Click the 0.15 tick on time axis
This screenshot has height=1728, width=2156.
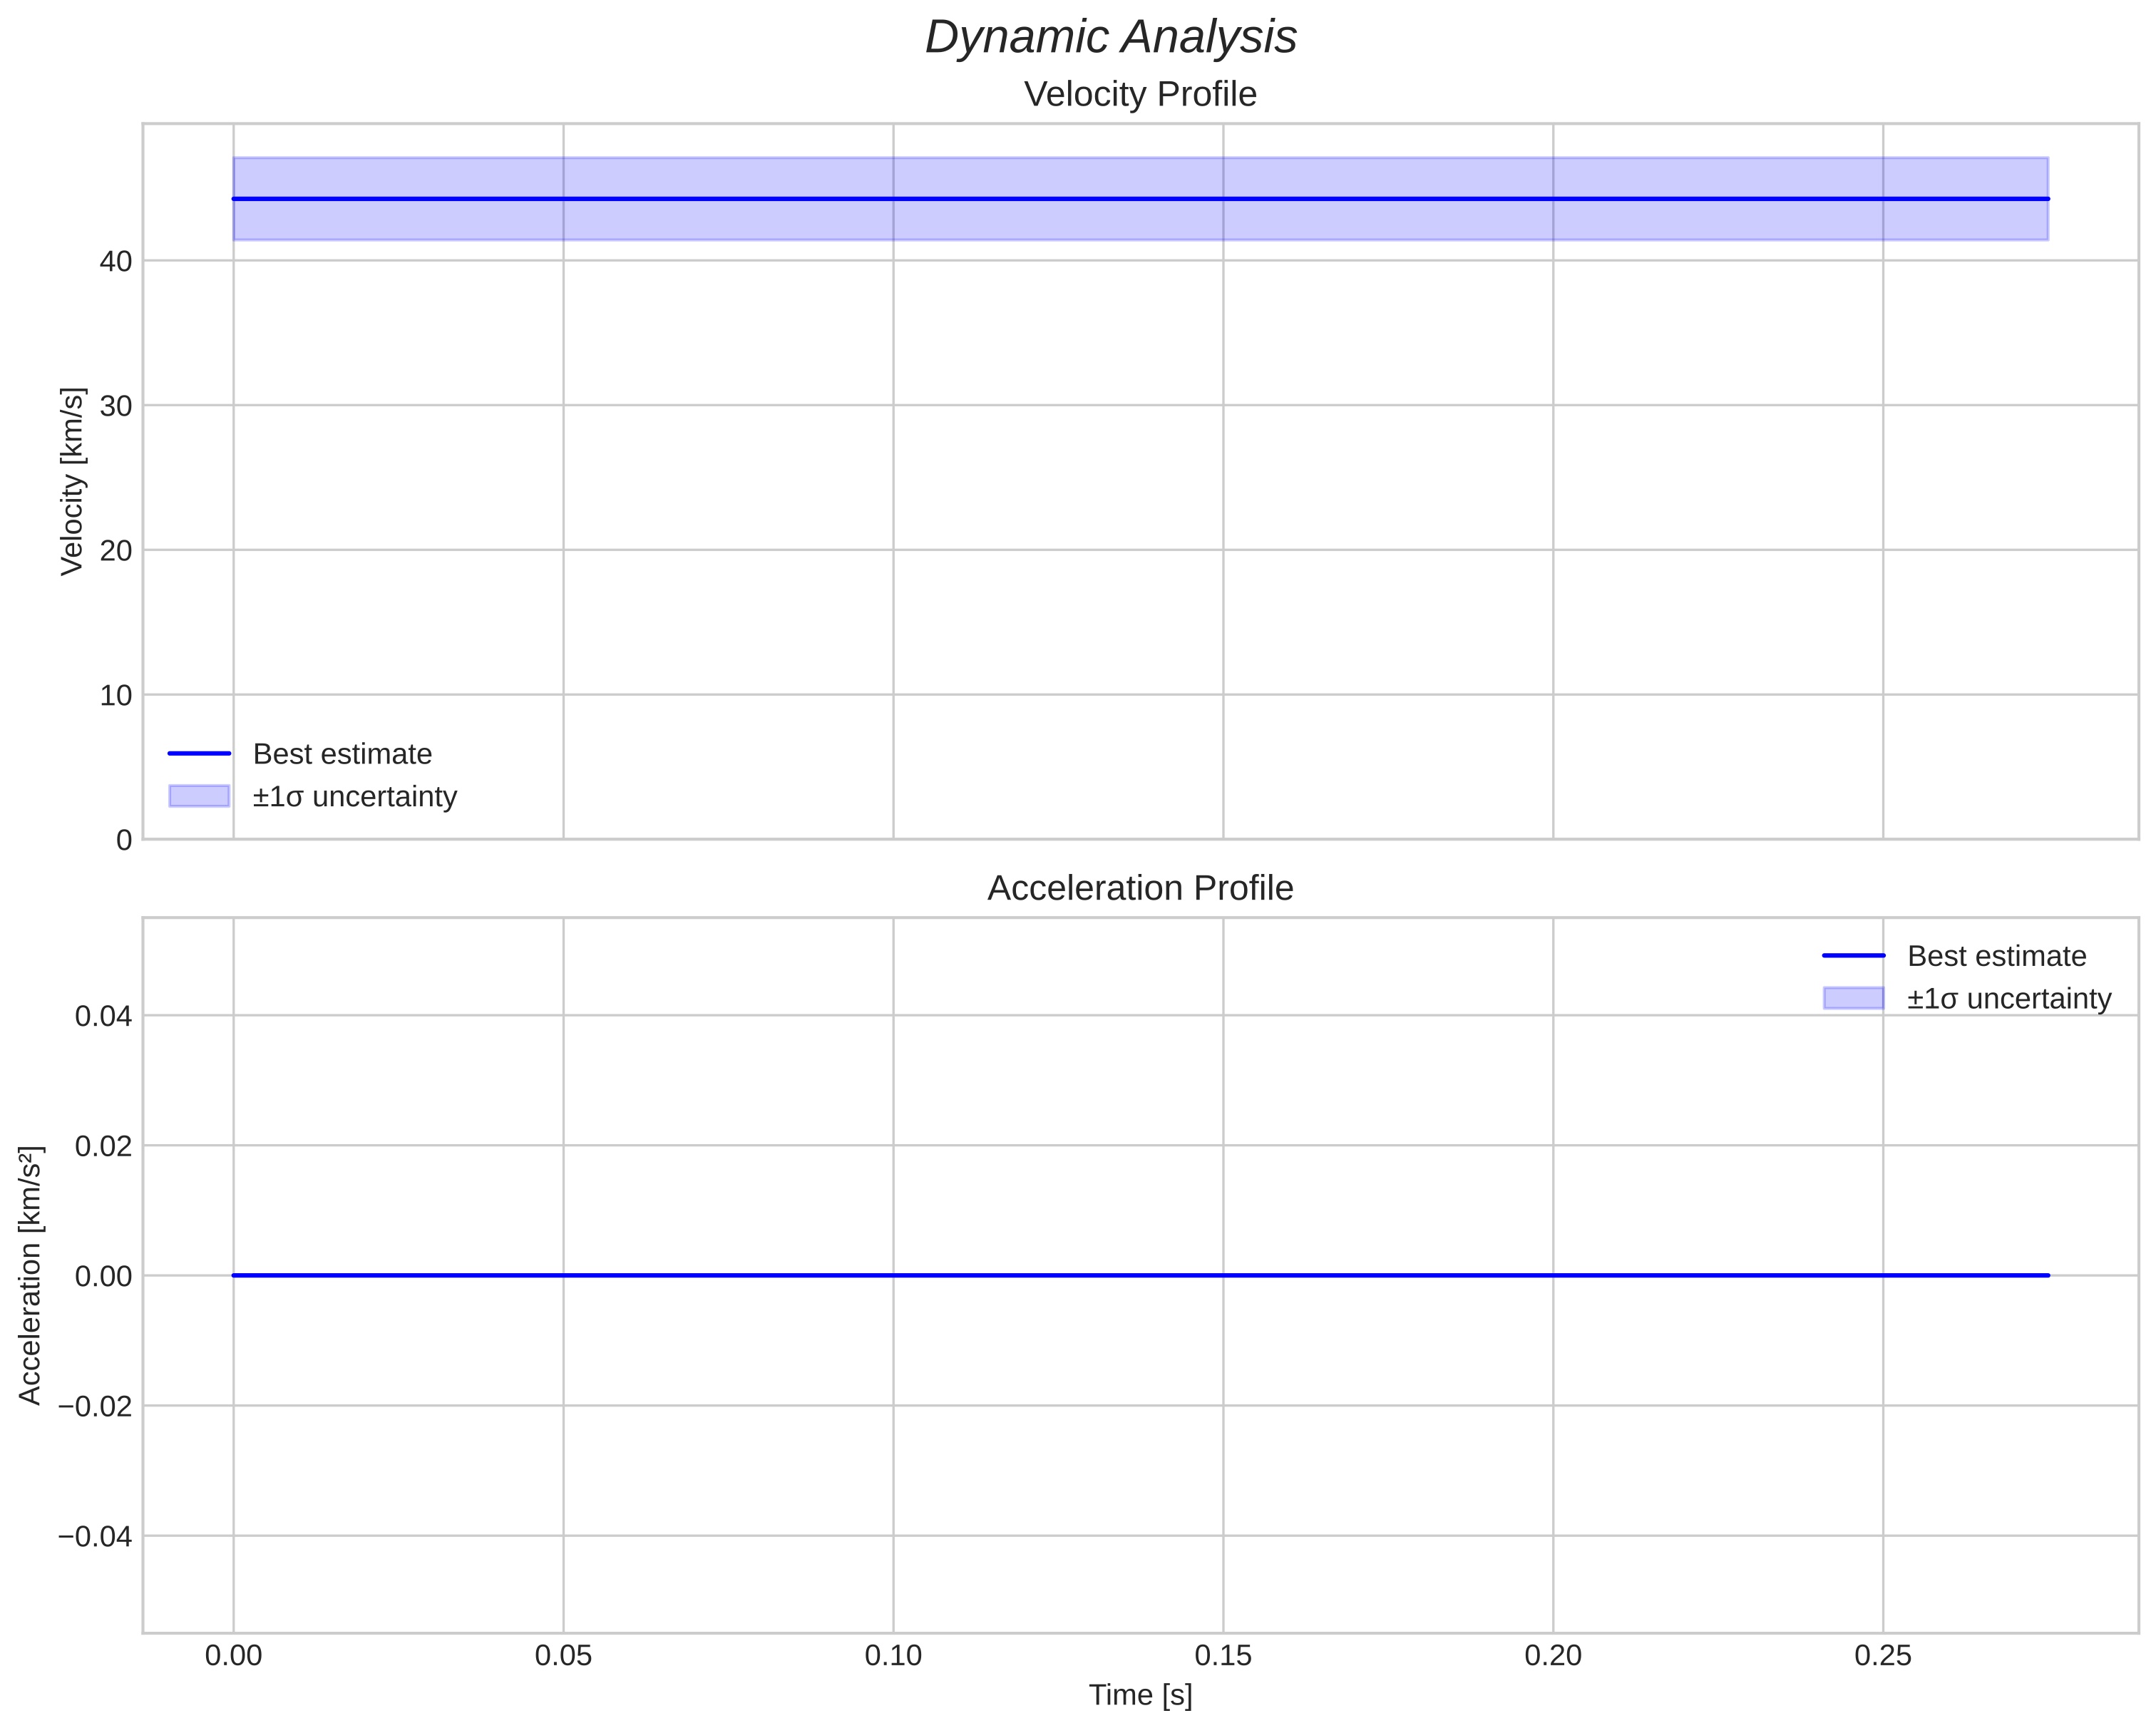1223,1656
